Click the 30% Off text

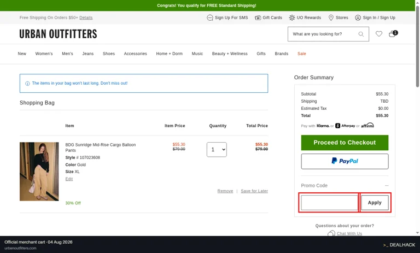tap(73, 203)
